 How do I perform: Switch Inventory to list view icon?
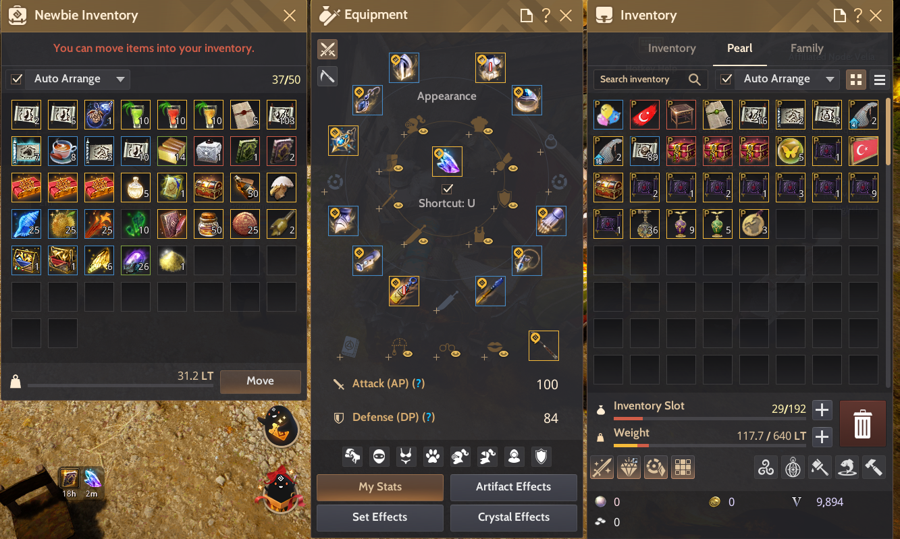click(x=879, y=80)
